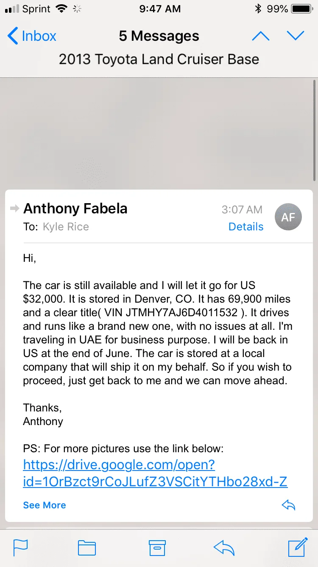
Task: Tap the flag icon in bottom toolbar
Action: pos(20,548)
